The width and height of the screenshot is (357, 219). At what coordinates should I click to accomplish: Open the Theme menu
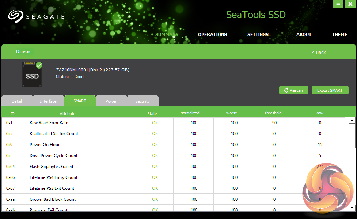pos(339,35)
